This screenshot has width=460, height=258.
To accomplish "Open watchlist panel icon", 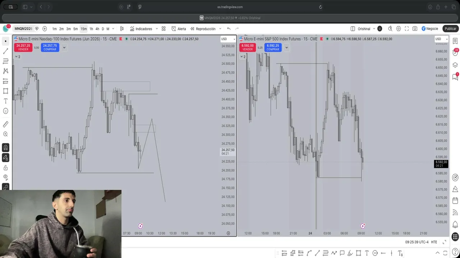I will coord(455,41).
